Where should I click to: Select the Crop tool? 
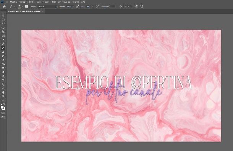click(x=3, y=32)
